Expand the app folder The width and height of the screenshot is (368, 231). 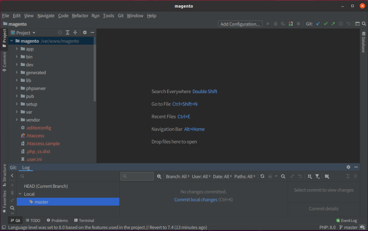click(17, 49)
